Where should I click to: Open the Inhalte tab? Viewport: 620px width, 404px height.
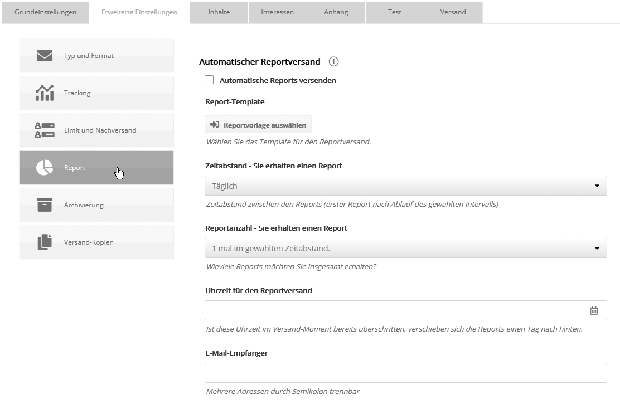tap(217, 12)
